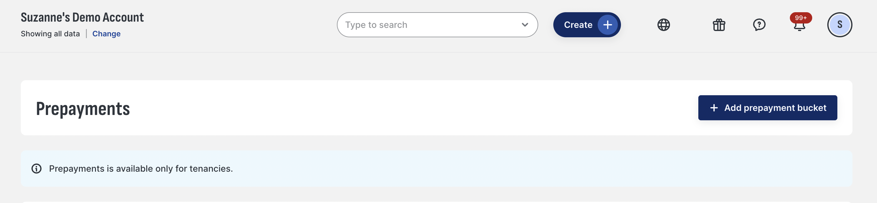The width and height of the screenshot is (877, 203).
Task: Click the Change data filter link
Action: [106, 34]
